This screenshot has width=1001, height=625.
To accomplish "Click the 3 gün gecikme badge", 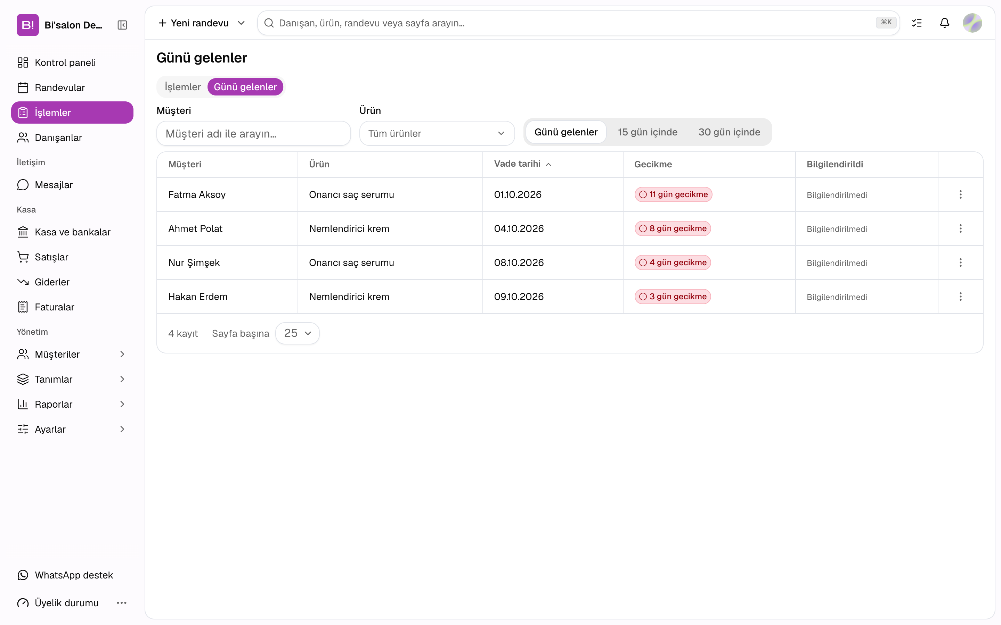I will pyautogui.click(x=673, y=297).
